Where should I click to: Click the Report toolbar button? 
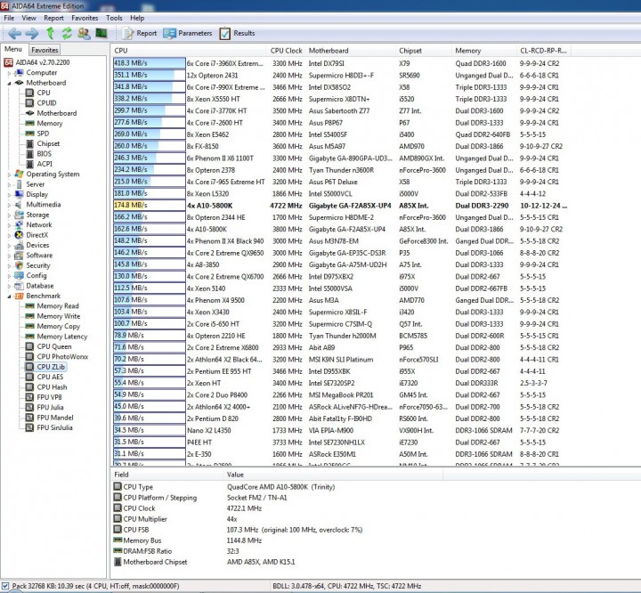(140, 33)
